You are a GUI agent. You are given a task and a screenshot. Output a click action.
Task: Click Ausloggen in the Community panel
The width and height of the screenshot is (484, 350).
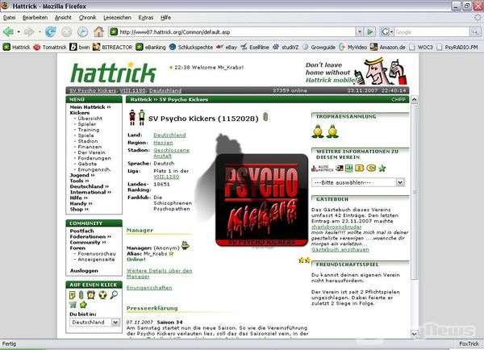[x=84, y=271]
